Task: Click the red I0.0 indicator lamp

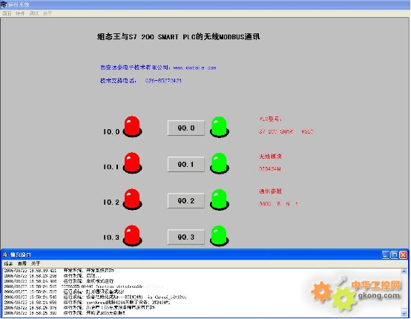Action: tap(132, 127)
